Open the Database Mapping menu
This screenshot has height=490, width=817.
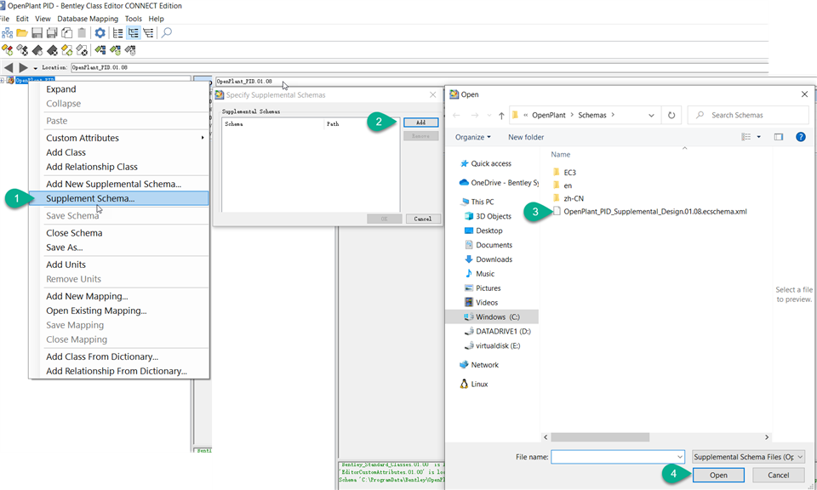point(87,19)
